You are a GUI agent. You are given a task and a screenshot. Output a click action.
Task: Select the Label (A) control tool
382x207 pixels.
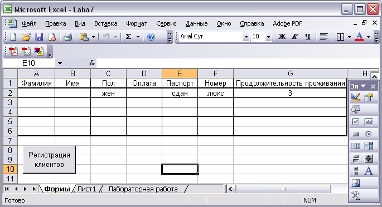pyautogui.click(x=369, y=171)
